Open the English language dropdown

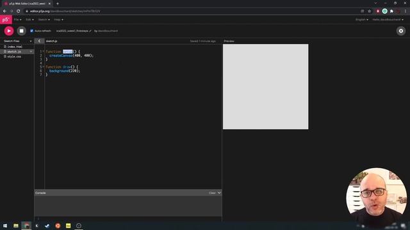[361, 20]
